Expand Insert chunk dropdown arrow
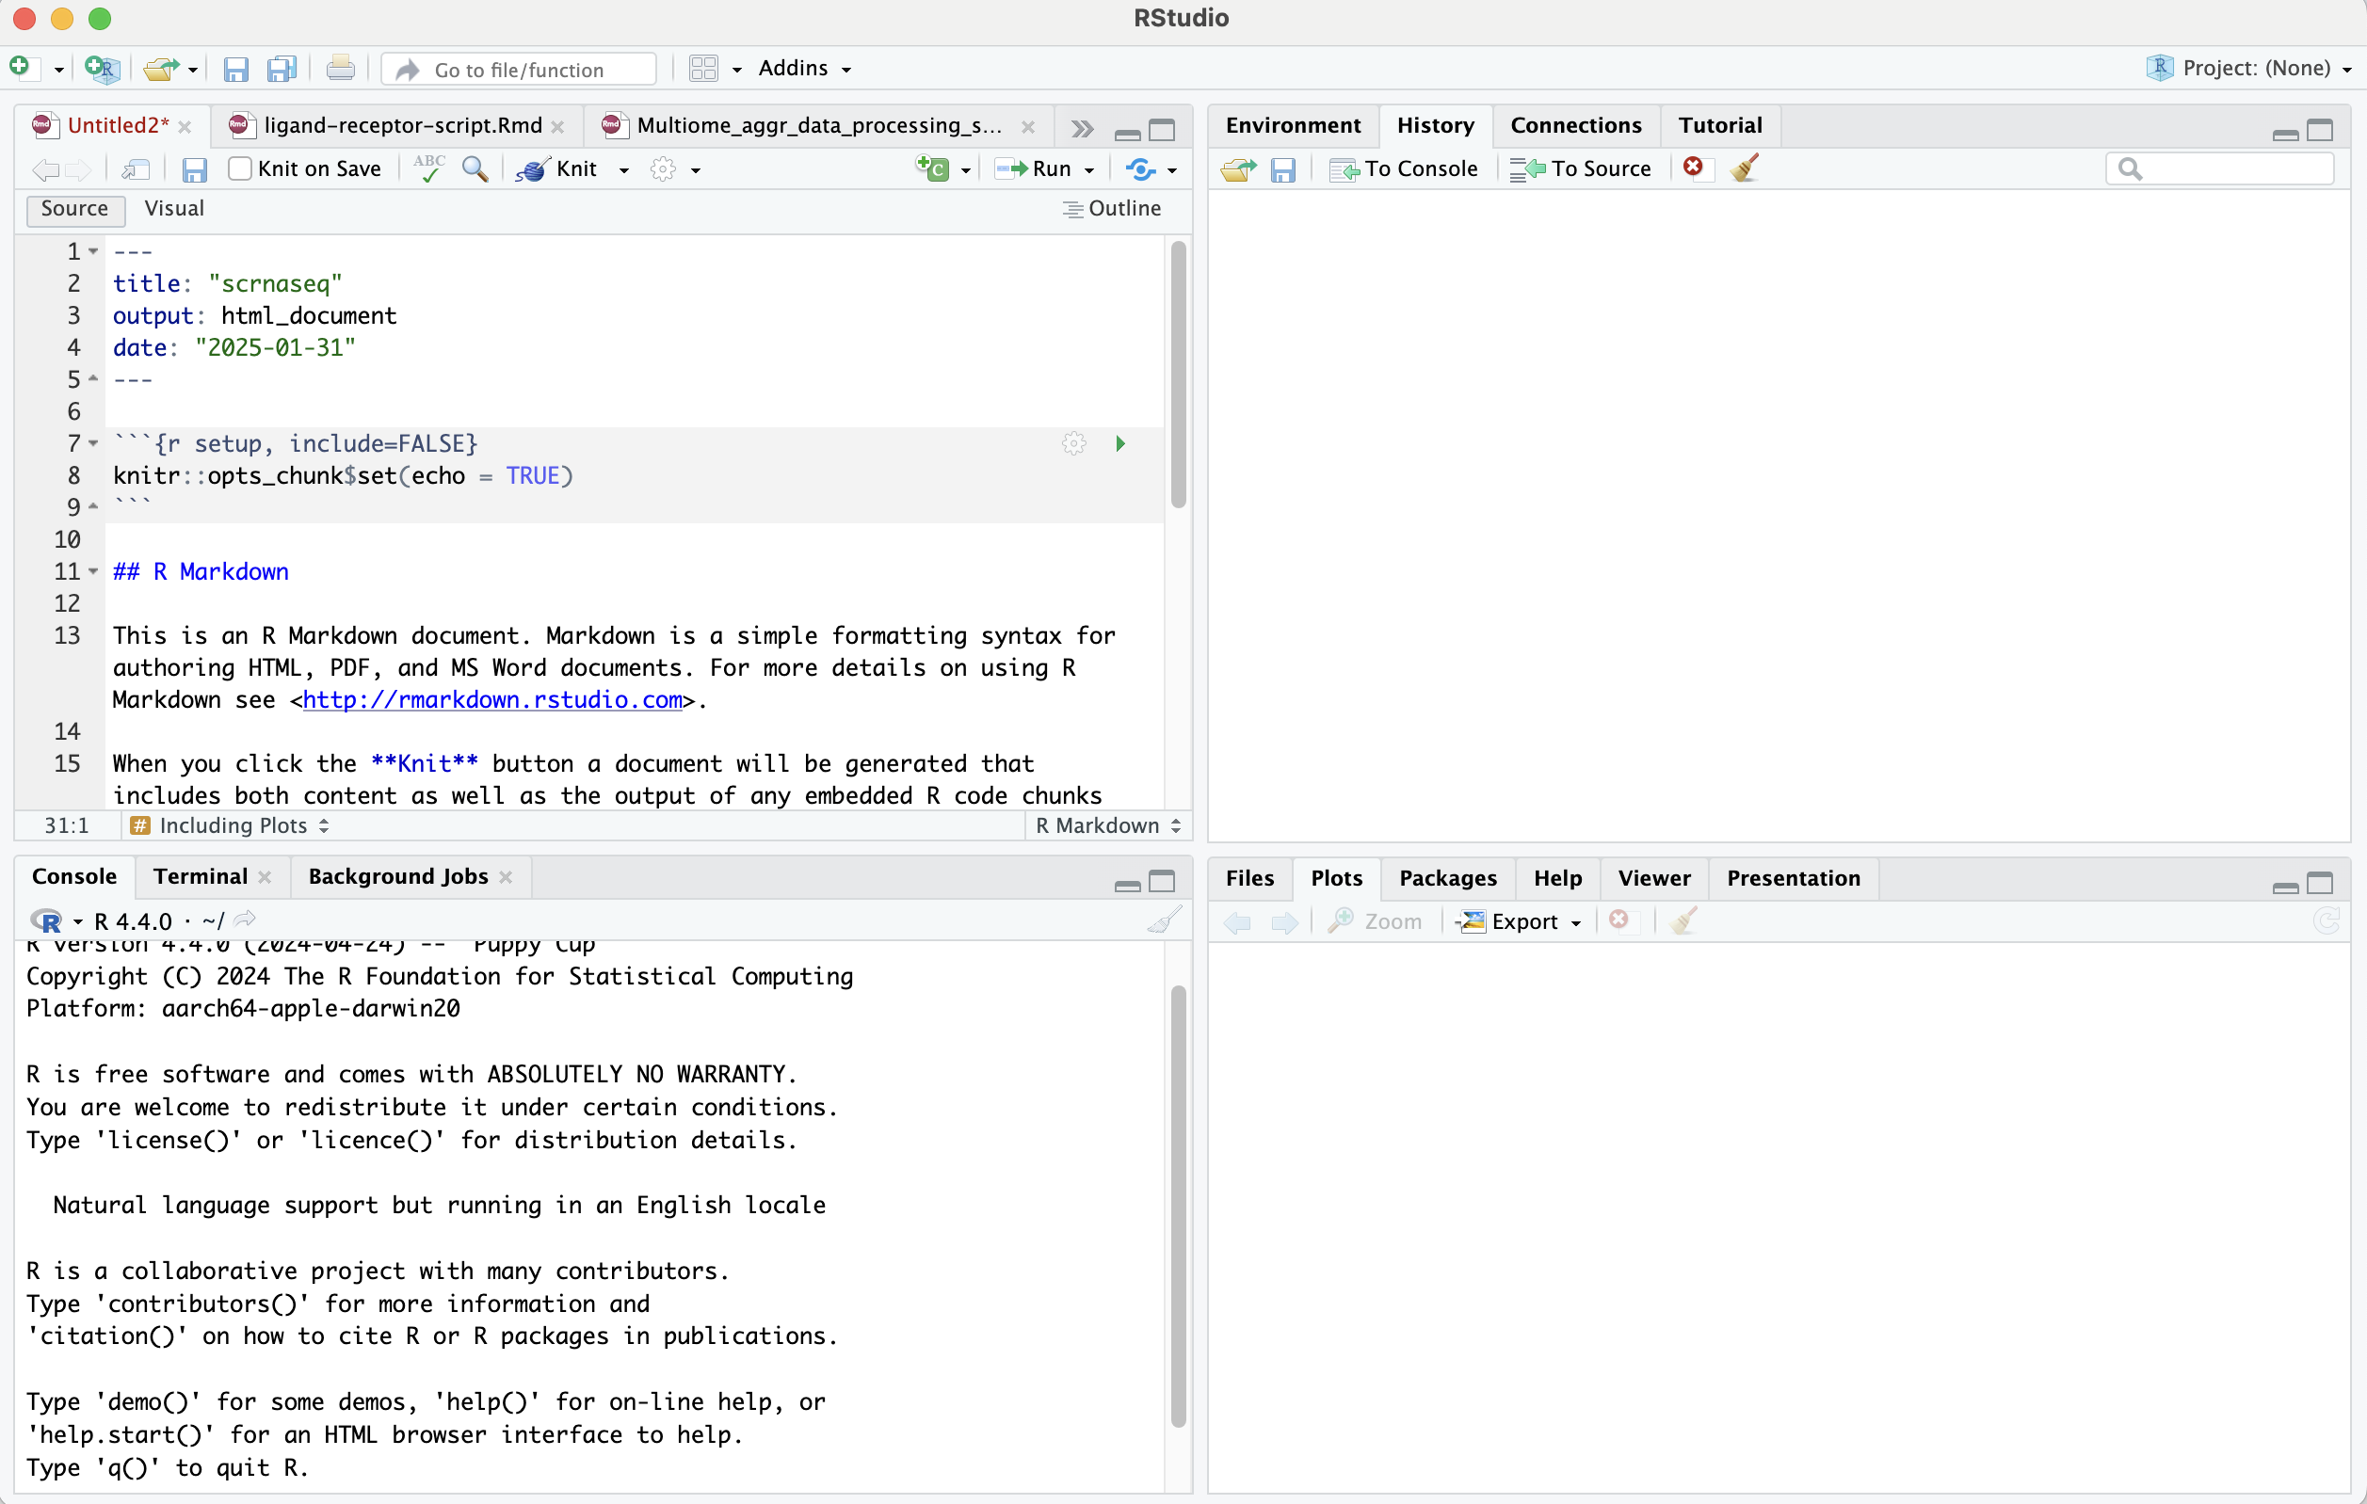The height and width of the screenshot is (1504, 2367). pos(966,170)
